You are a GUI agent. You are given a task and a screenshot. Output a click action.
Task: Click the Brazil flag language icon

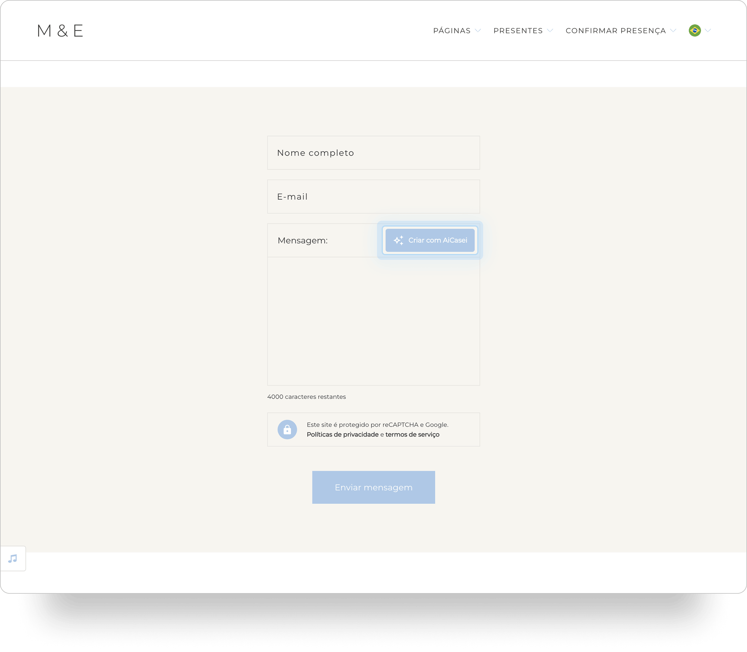[x=695, y=31]
